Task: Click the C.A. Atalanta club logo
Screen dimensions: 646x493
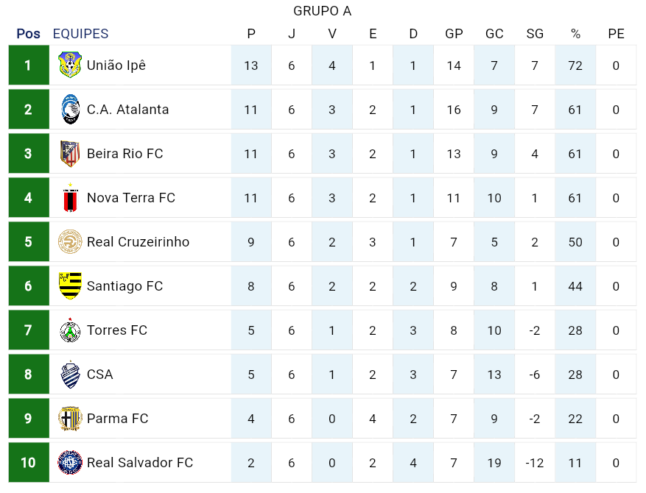Action: coord(70,110)
